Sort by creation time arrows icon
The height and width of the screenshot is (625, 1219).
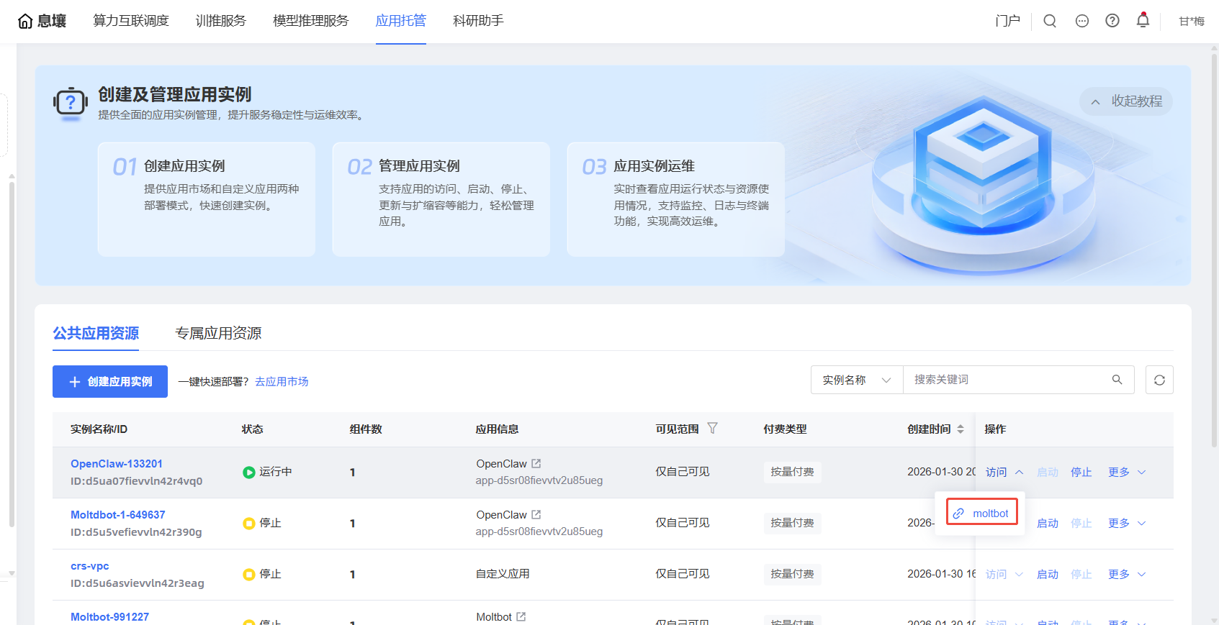pyautogui.click(x=961, y=429)
